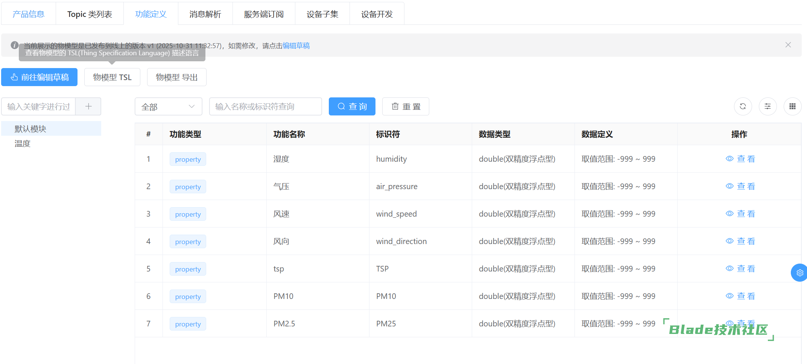Click the refresh table icon

pos(743,106)
